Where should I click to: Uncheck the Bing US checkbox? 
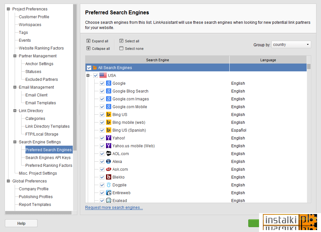point(102,115)
